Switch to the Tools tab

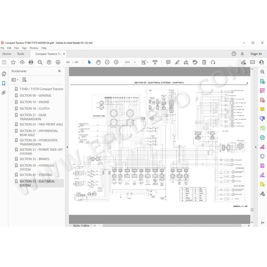(21, 54)
